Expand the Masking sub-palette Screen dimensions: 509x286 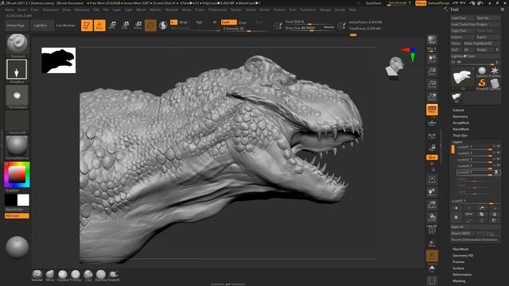click(459, 280)
